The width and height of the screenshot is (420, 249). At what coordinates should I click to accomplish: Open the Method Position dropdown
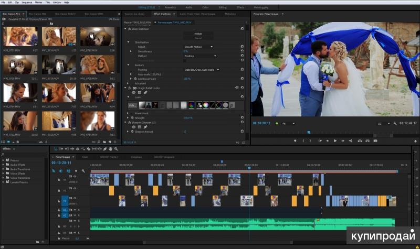tap(200, 56)
